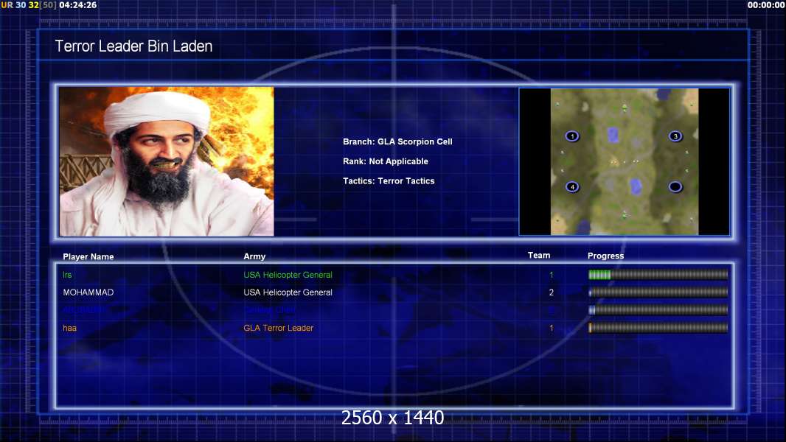Click MOHAMMAD's loading progress bar
This screenshot has height=442, width=786.
click(x=658, y=292)
